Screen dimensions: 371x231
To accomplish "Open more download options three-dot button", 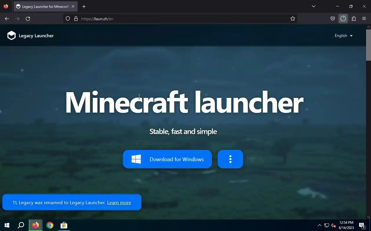I will click(x=230, y=159).
